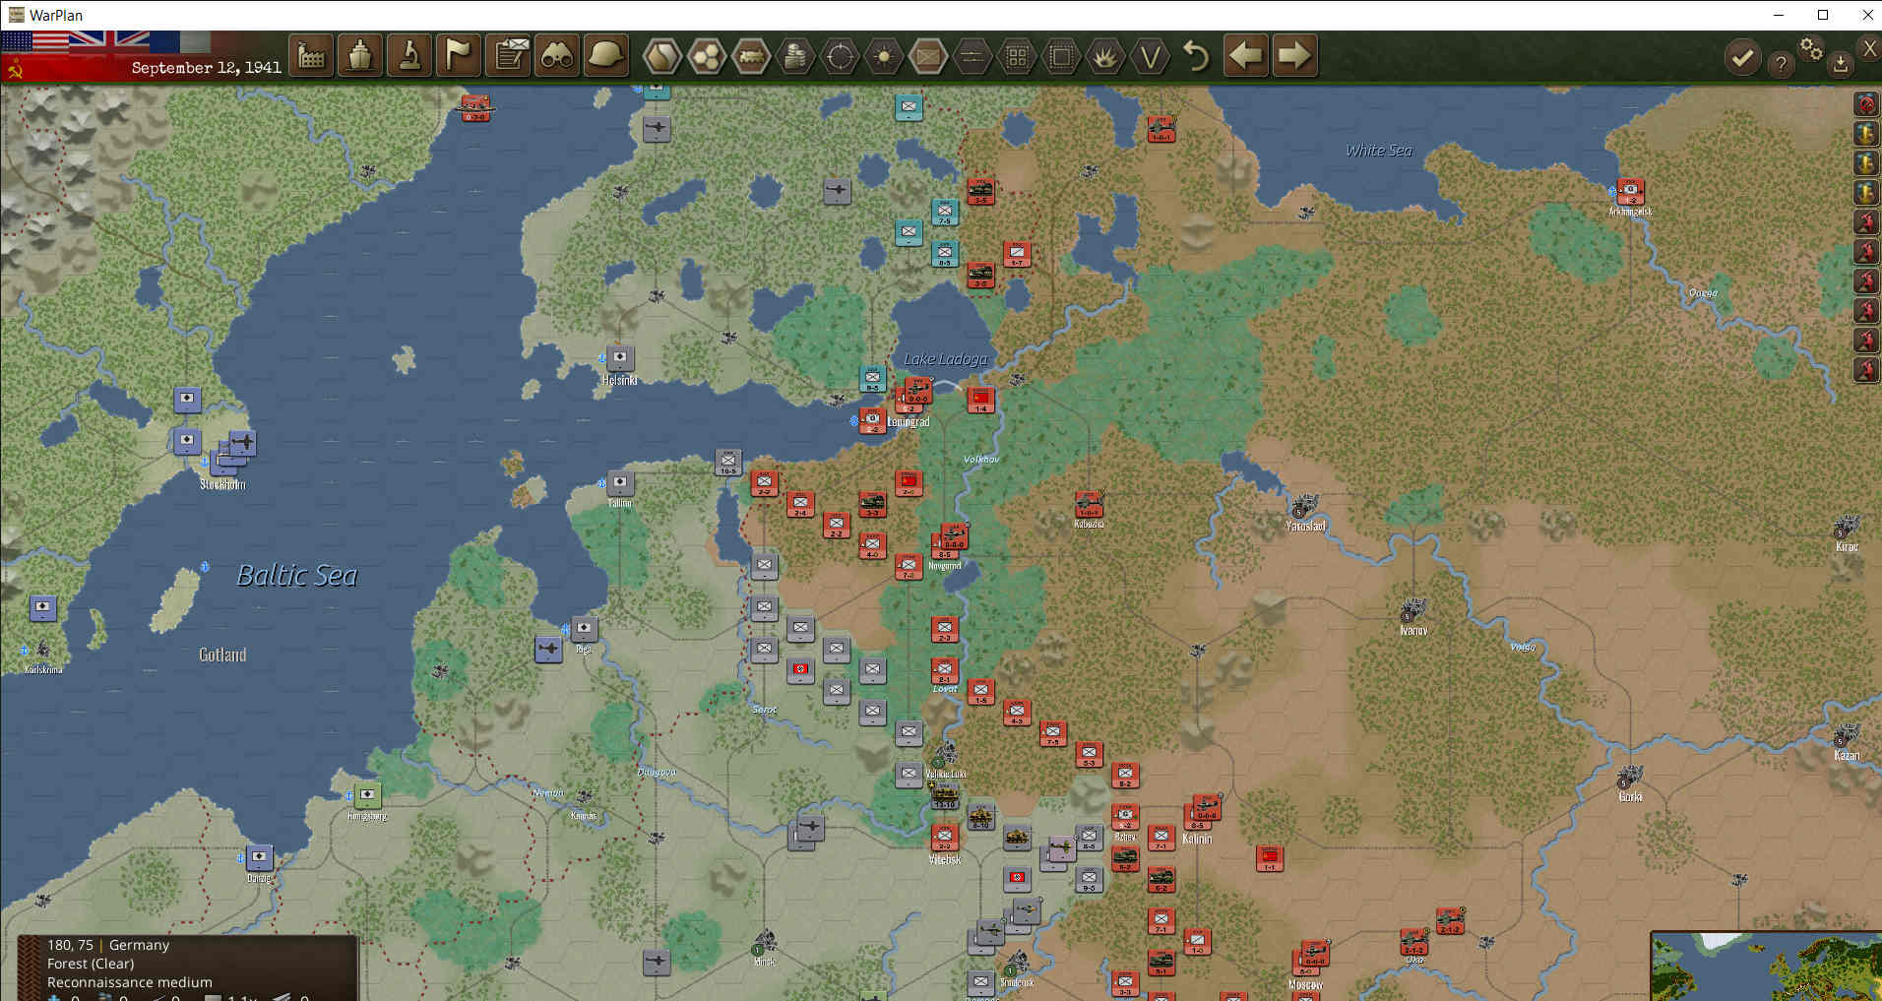Viewport: 1882px width, 1001px height.
Task: Open the production factory screen
Action: [x=311, y=56]
